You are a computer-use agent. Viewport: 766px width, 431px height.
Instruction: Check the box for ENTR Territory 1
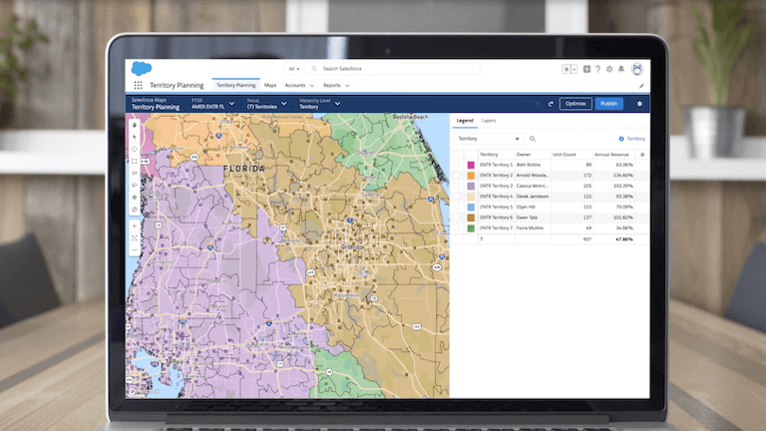pyautogui.click(x=458, y=165)
